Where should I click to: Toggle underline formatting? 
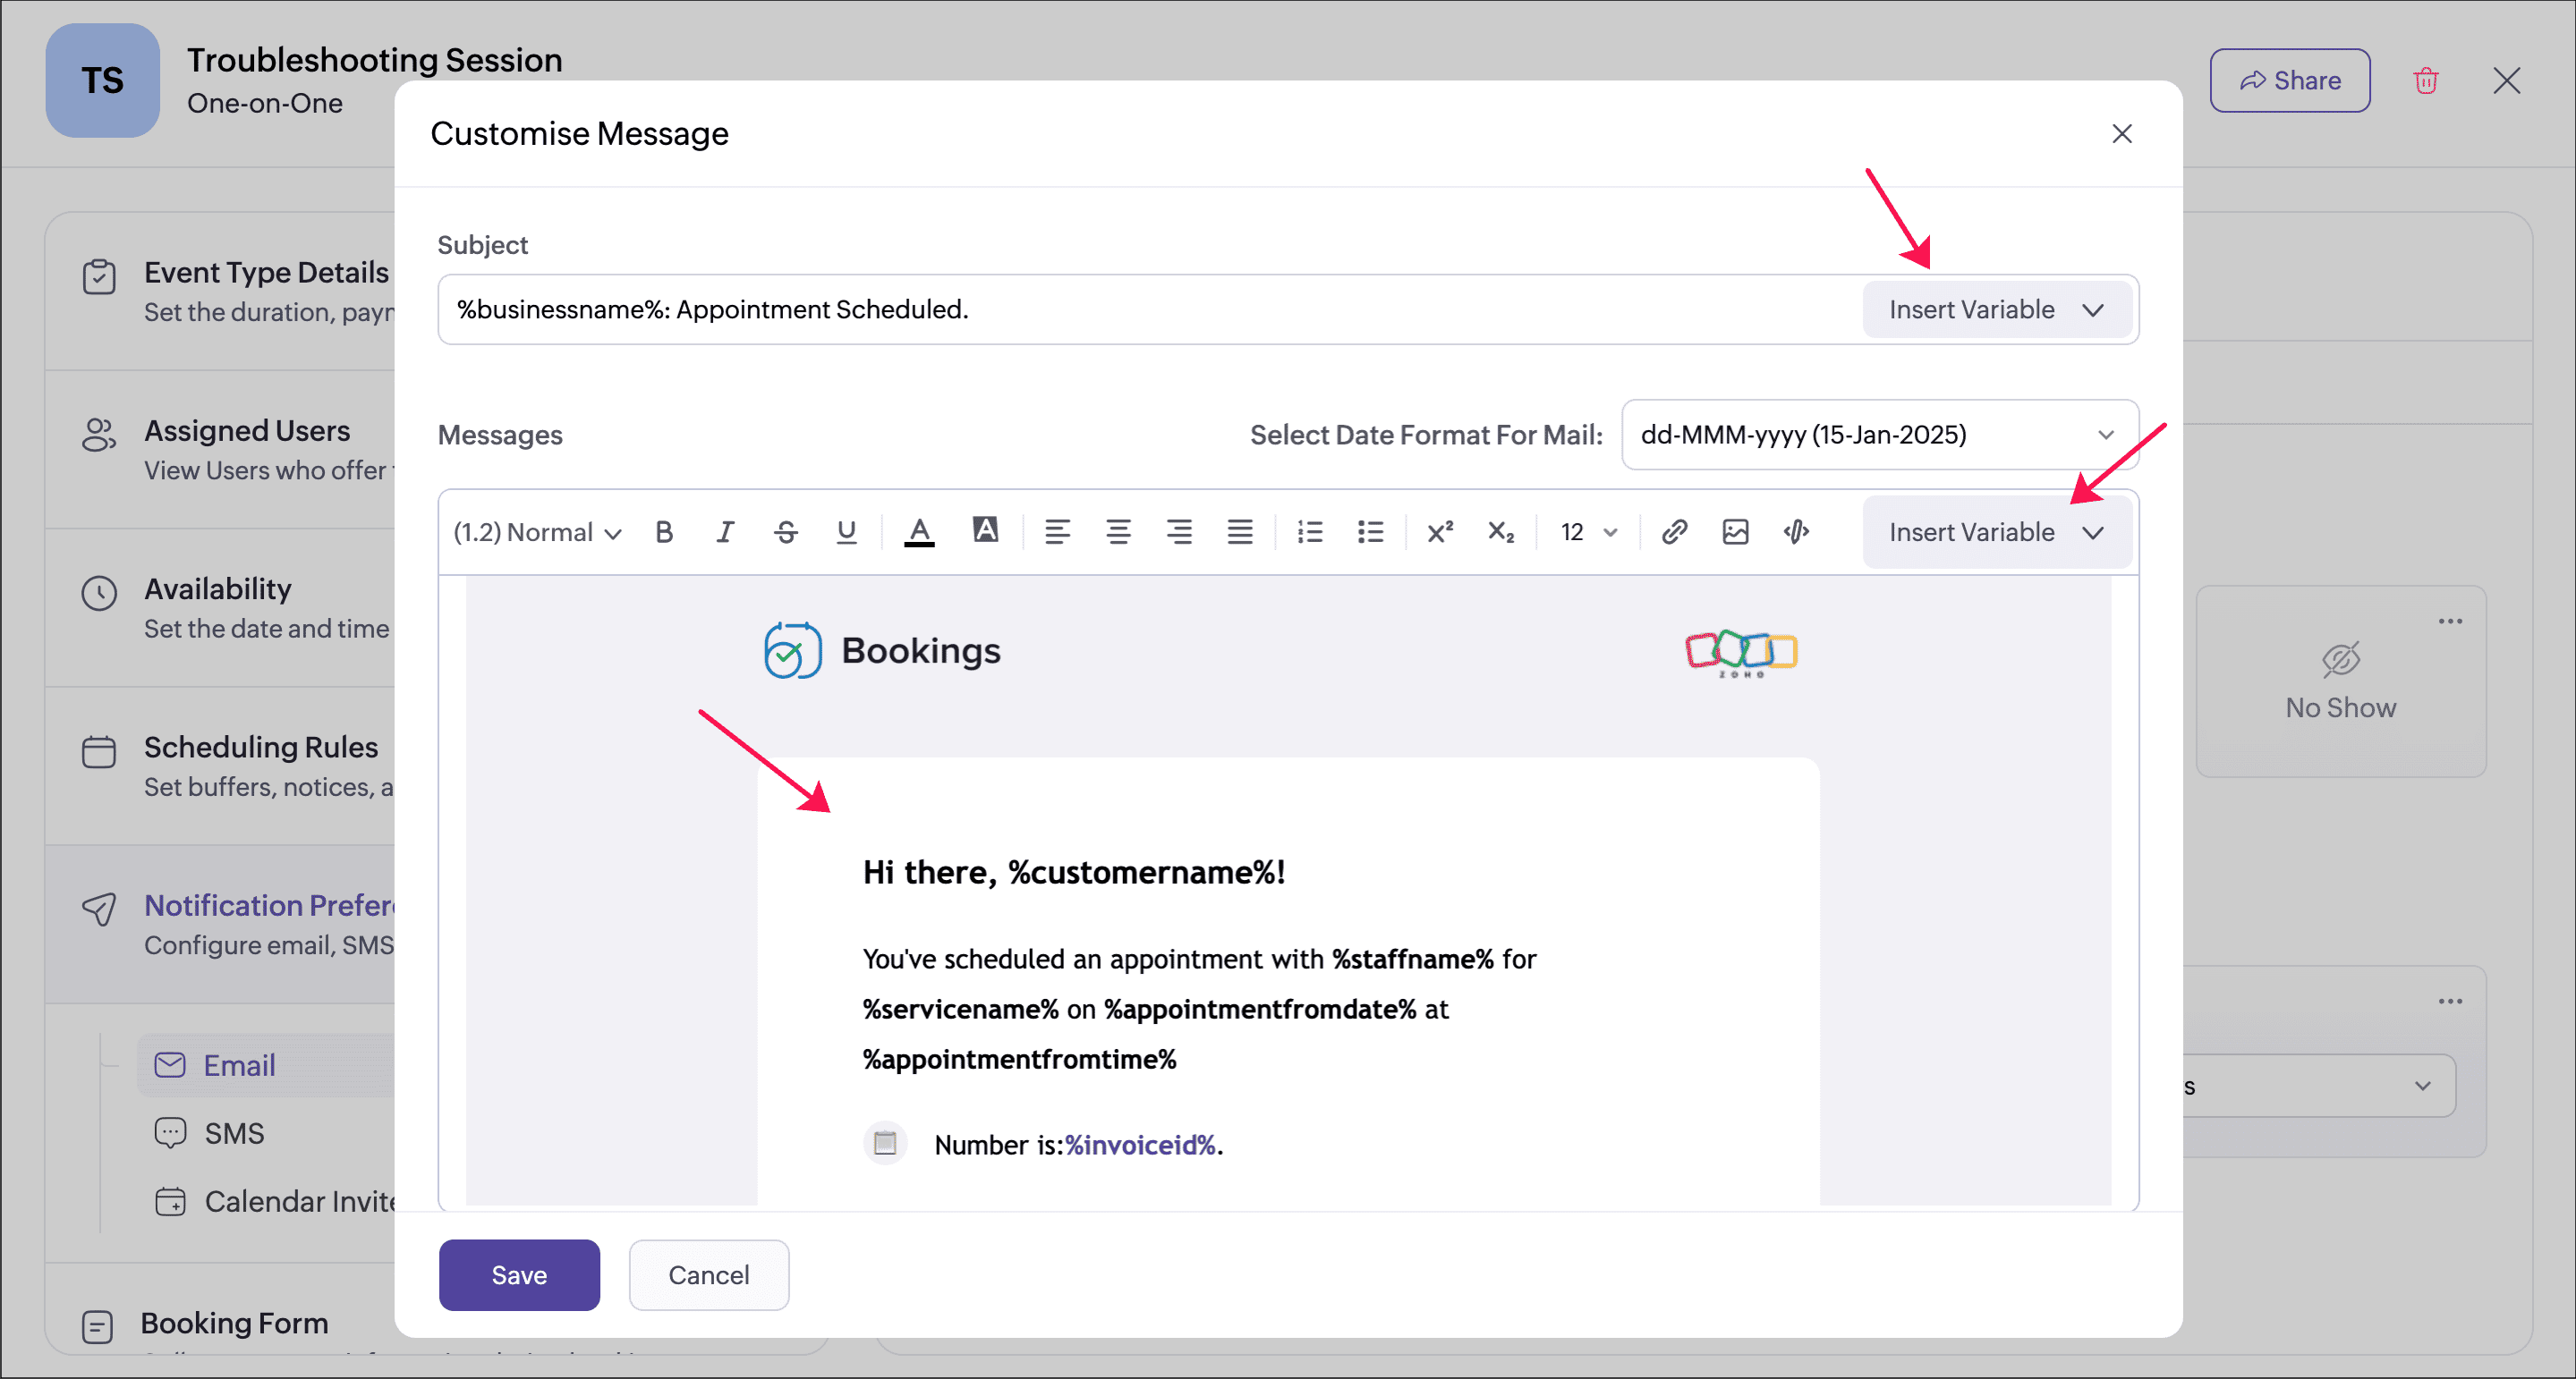coord(846,531)
